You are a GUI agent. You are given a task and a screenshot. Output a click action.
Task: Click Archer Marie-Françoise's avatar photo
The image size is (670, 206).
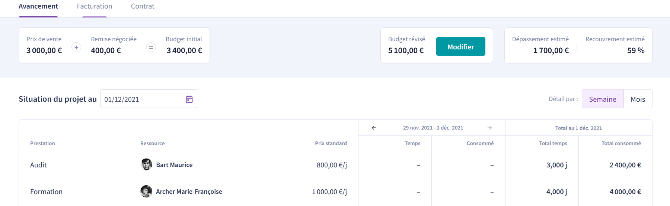point(146,191)
